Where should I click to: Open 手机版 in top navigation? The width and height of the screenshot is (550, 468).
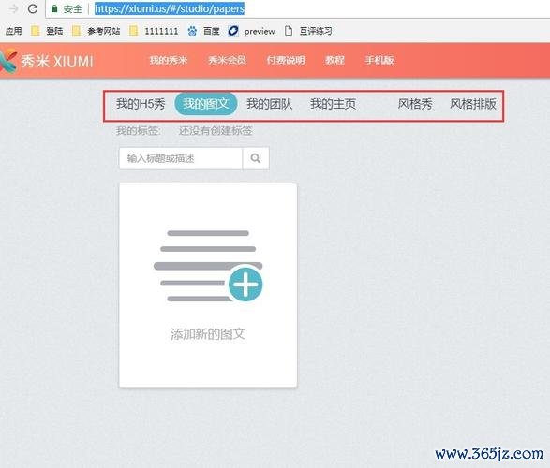[379, 60]
